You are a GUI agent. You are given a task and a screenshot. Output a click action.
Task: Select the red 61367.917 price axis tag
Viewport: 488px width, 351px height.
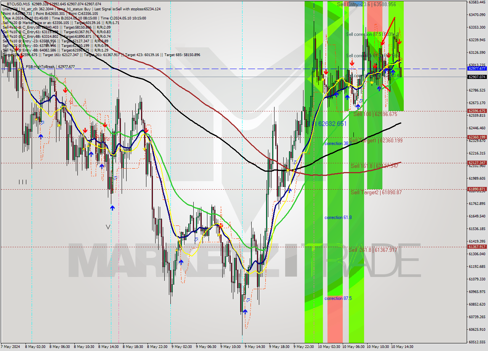tap(477, 247)
